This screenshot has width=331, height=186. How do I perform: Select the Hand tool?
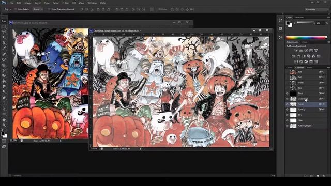(4, 120)
